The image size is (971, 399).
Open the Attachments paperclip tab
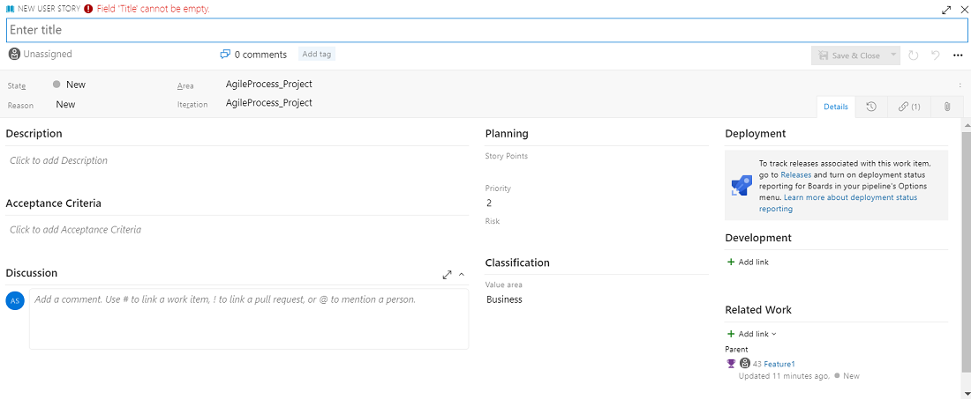point(946,107)
